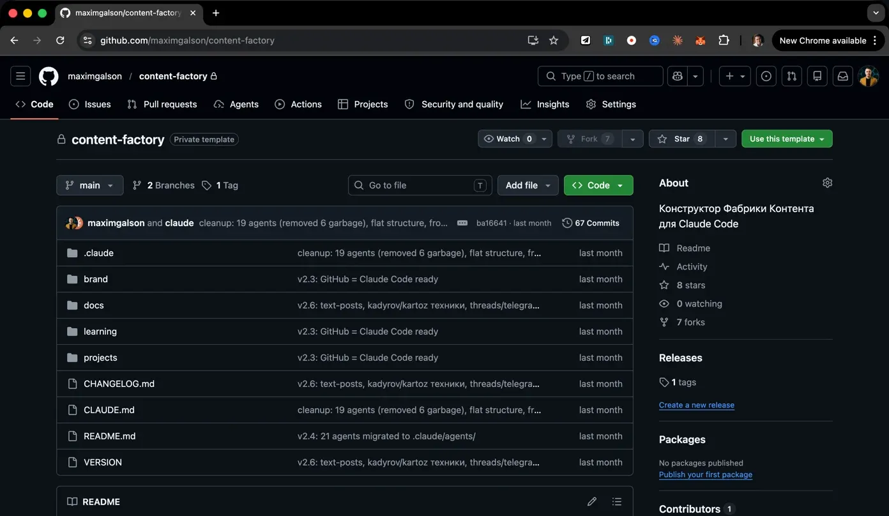The width and height of the screenshot is (889, 516).
Task: Click the GitHub Octocat logo
Action: pos(49,76)
